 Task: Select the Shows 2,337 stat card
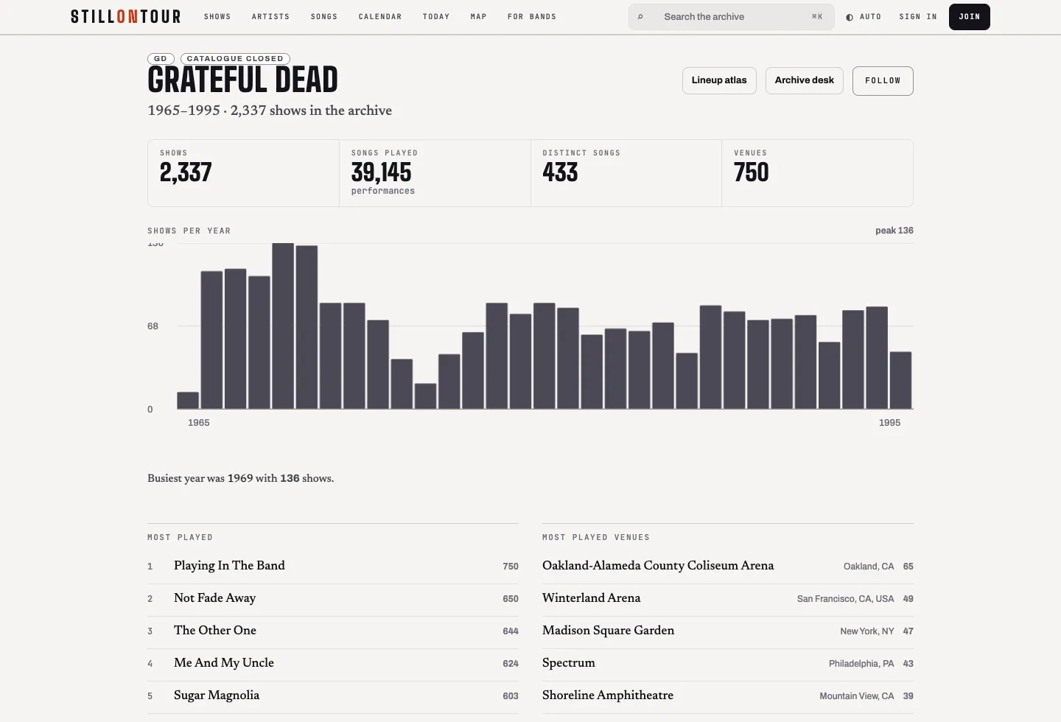click(x=243, y=173)
